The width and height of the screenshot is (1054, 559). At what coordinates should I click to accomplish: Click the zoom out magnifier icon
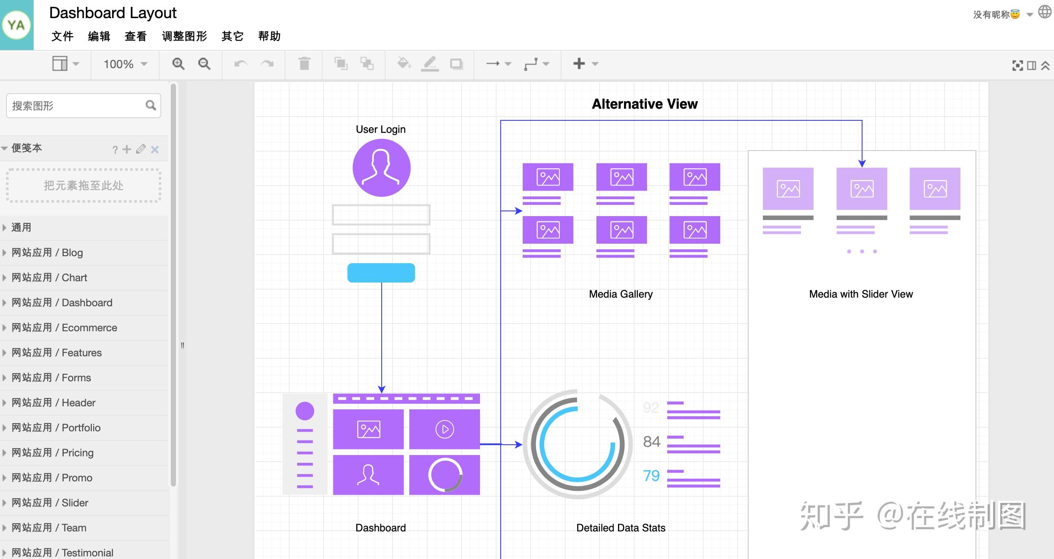(204, 64)
